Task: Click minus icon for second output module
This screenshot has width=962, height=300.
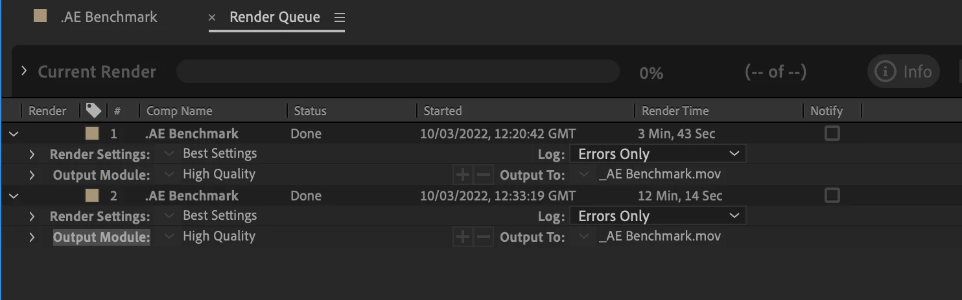Action: (x=484, y=237)
